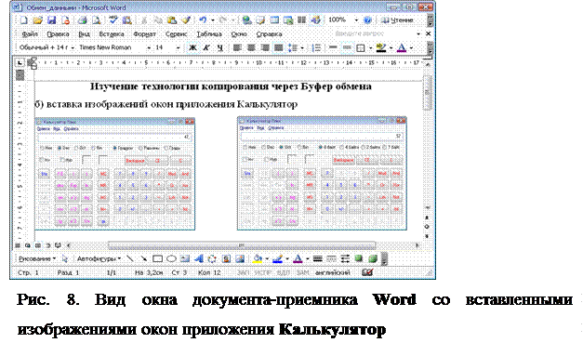Create a new blank document
583x356 pixels.
(x=24, y=20)
